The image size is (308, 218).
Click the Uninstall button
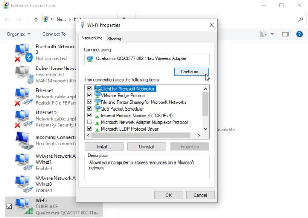point(147,147)
